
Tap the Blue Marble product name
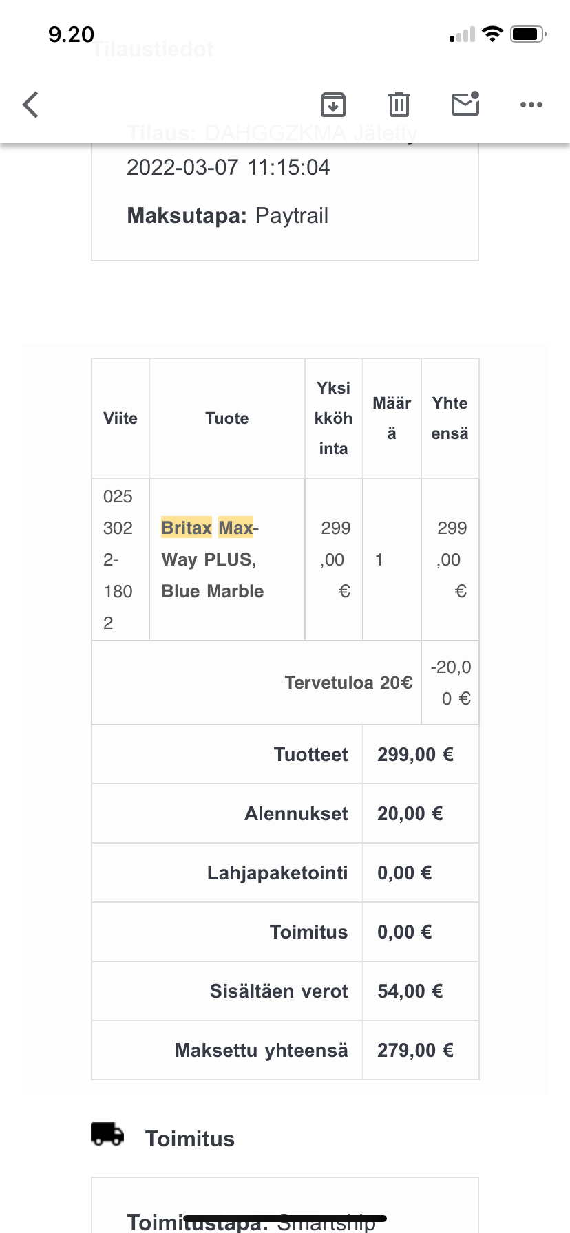point(212,591)
